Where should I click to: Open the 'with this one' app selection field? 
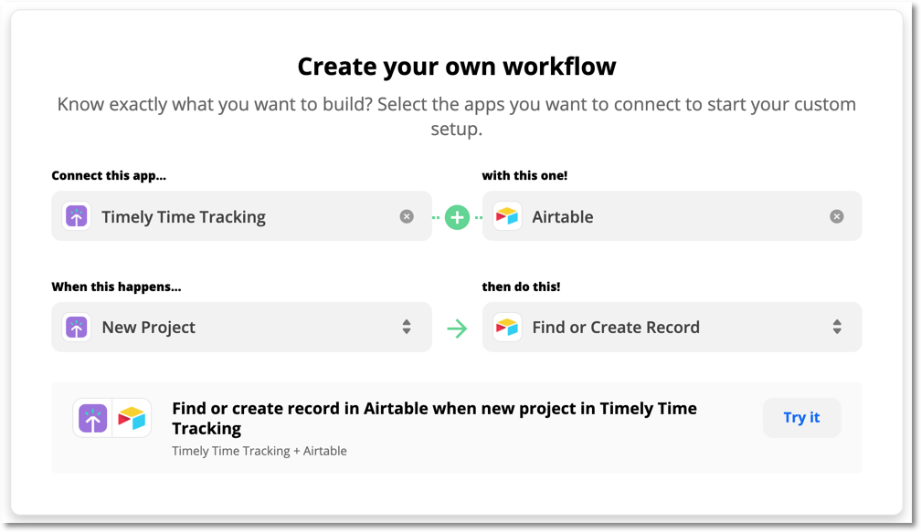tap(672, 216)
